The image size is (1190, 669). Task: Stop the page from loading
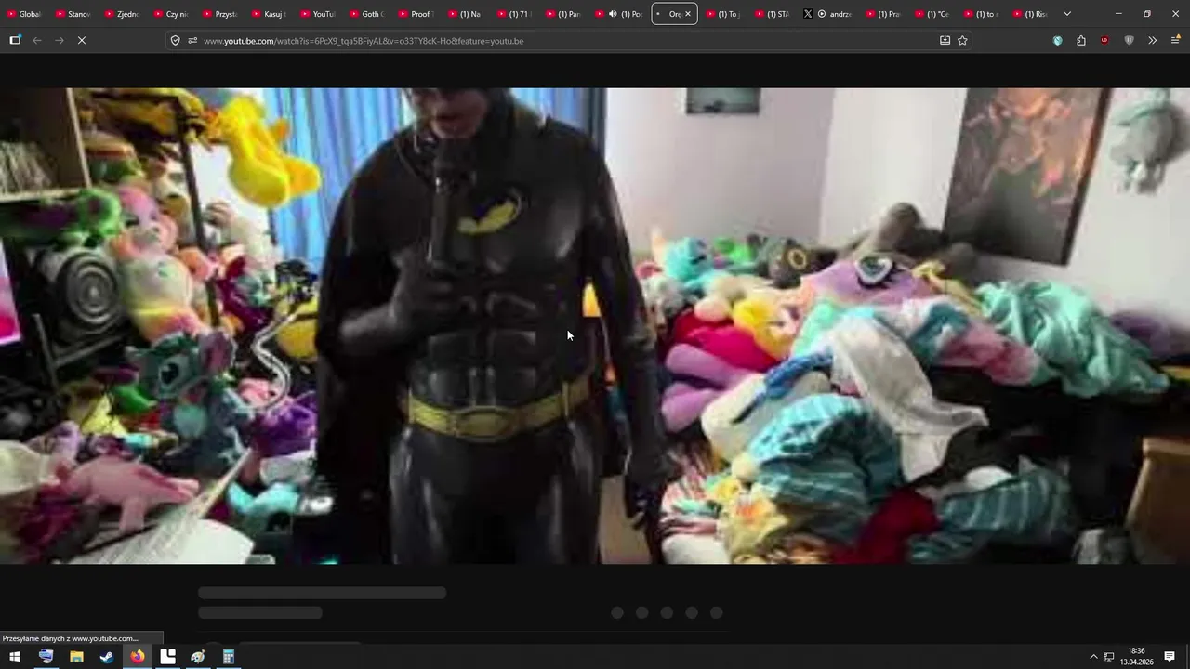[x=82, y=41]
